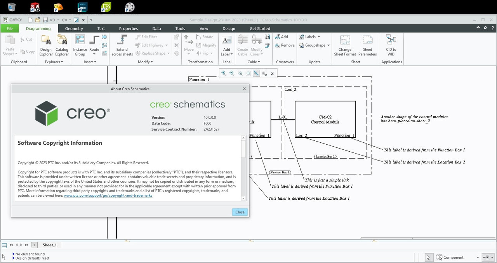Click Save icon in quick access toolbar
This screenshot has height=263, width=497.
(x=45, y=20)
